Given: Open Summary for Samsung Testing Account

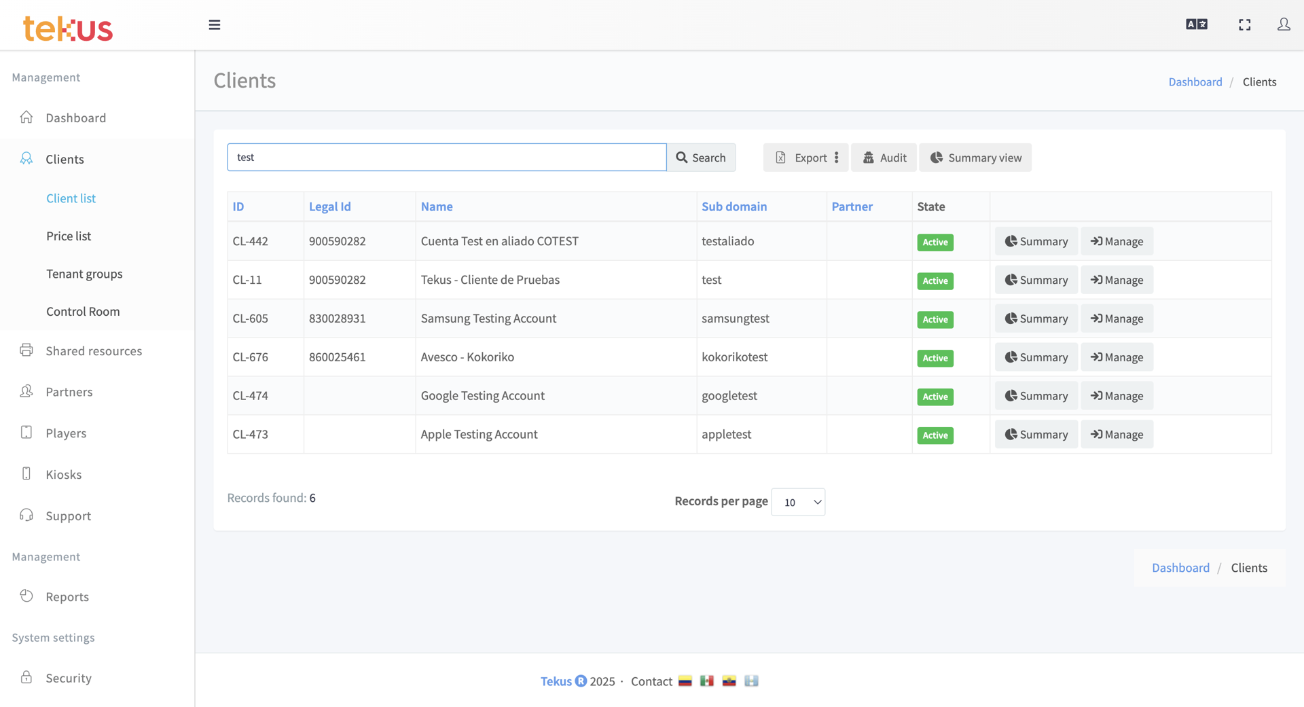Looking at the screenshot, I should pos(1036,319).
